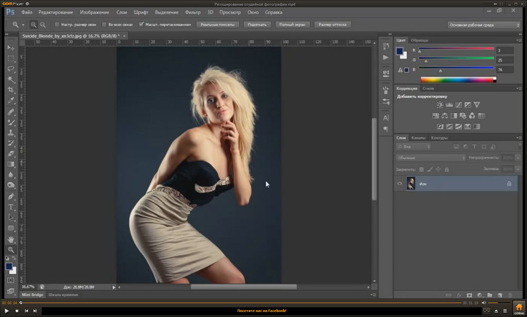Activate the Hand tool
This screenshot has height=317, width=527.
point(11,239)
